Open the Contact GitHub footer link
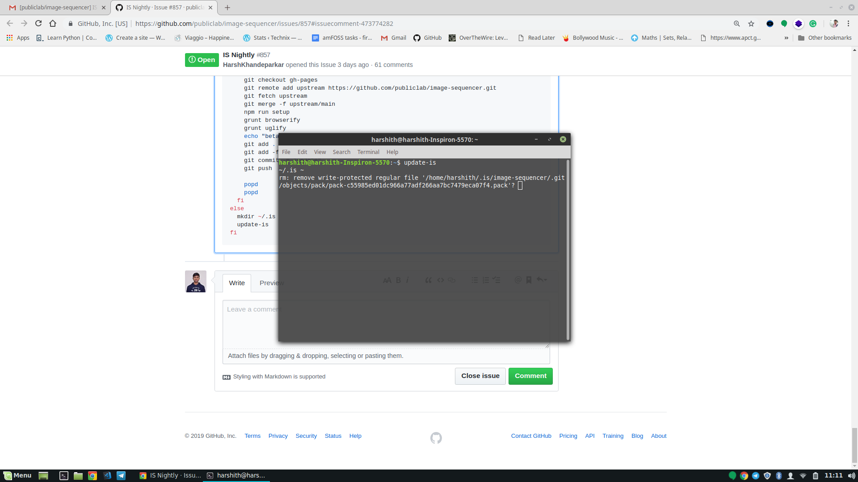858x482 pixels. click(x=531, y=436)
